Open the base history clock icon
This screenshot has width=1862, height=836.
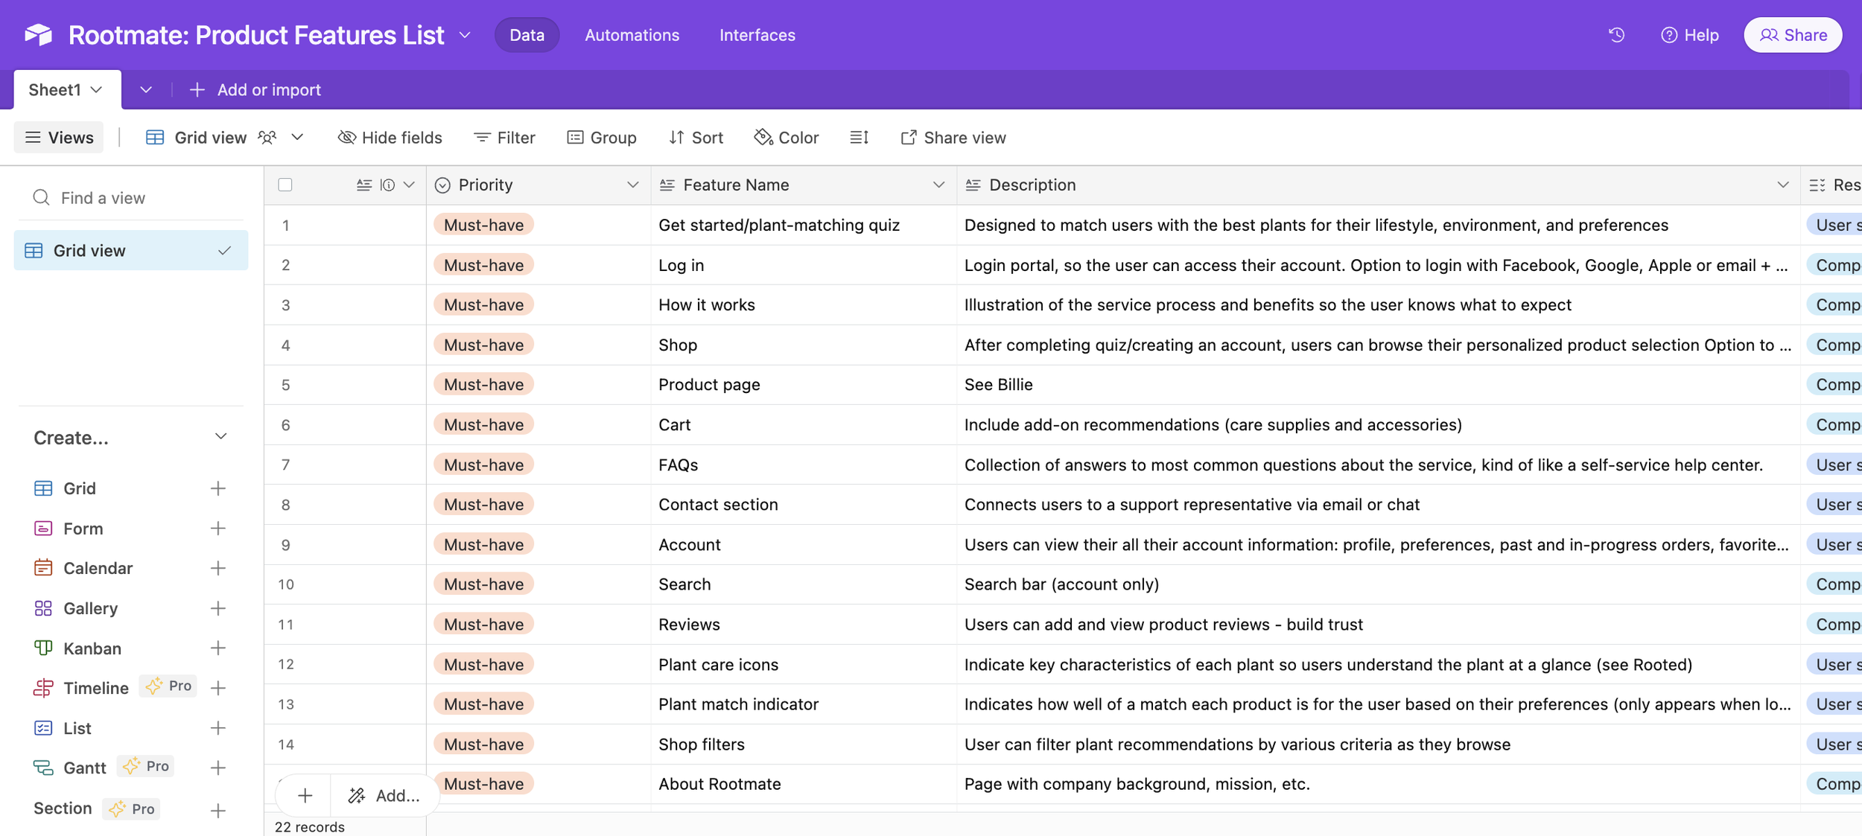[1615, 35]
